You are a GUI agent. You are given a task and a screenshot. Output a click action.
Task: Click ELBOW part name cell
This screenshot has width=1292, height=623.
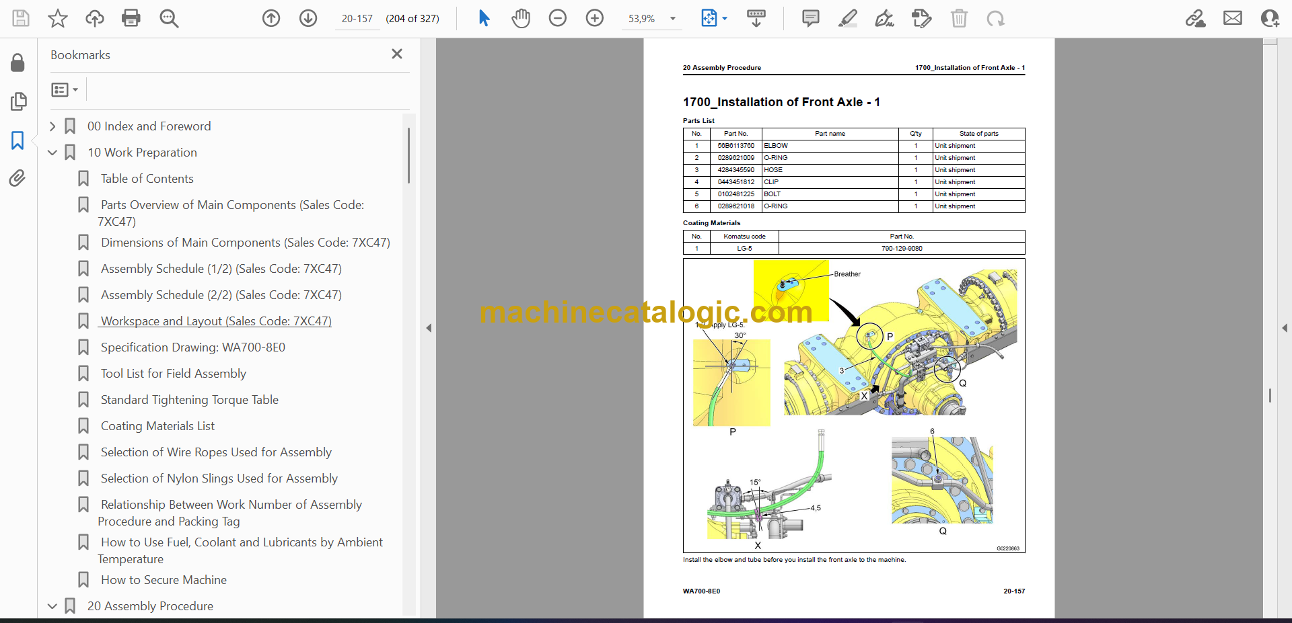pyautogui.click(x=830, y=146)
